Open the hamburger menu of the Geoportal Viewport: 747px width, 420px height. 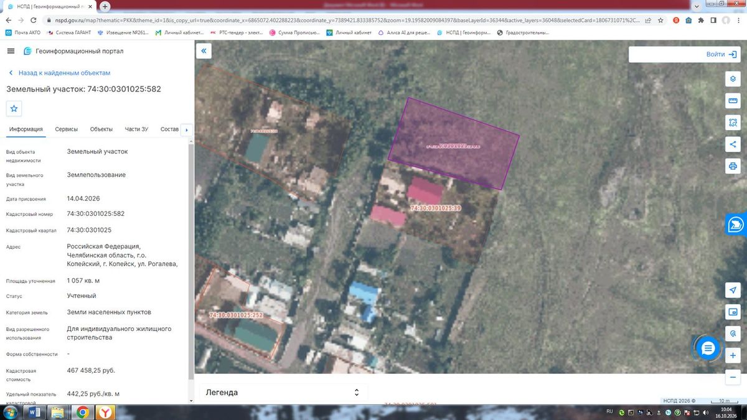tap(11, 51)
